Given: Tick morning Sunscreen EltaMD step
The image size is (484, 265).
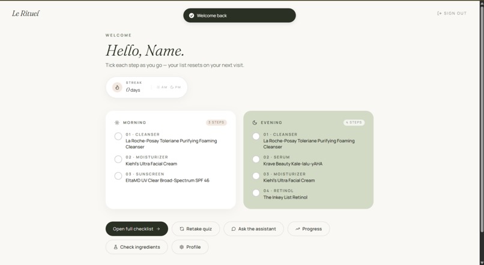Looking at the screenshot, I should [118, 176].
